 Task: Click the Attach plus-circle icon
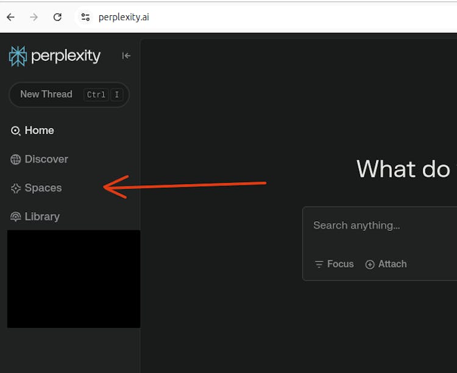coord(370,265)
